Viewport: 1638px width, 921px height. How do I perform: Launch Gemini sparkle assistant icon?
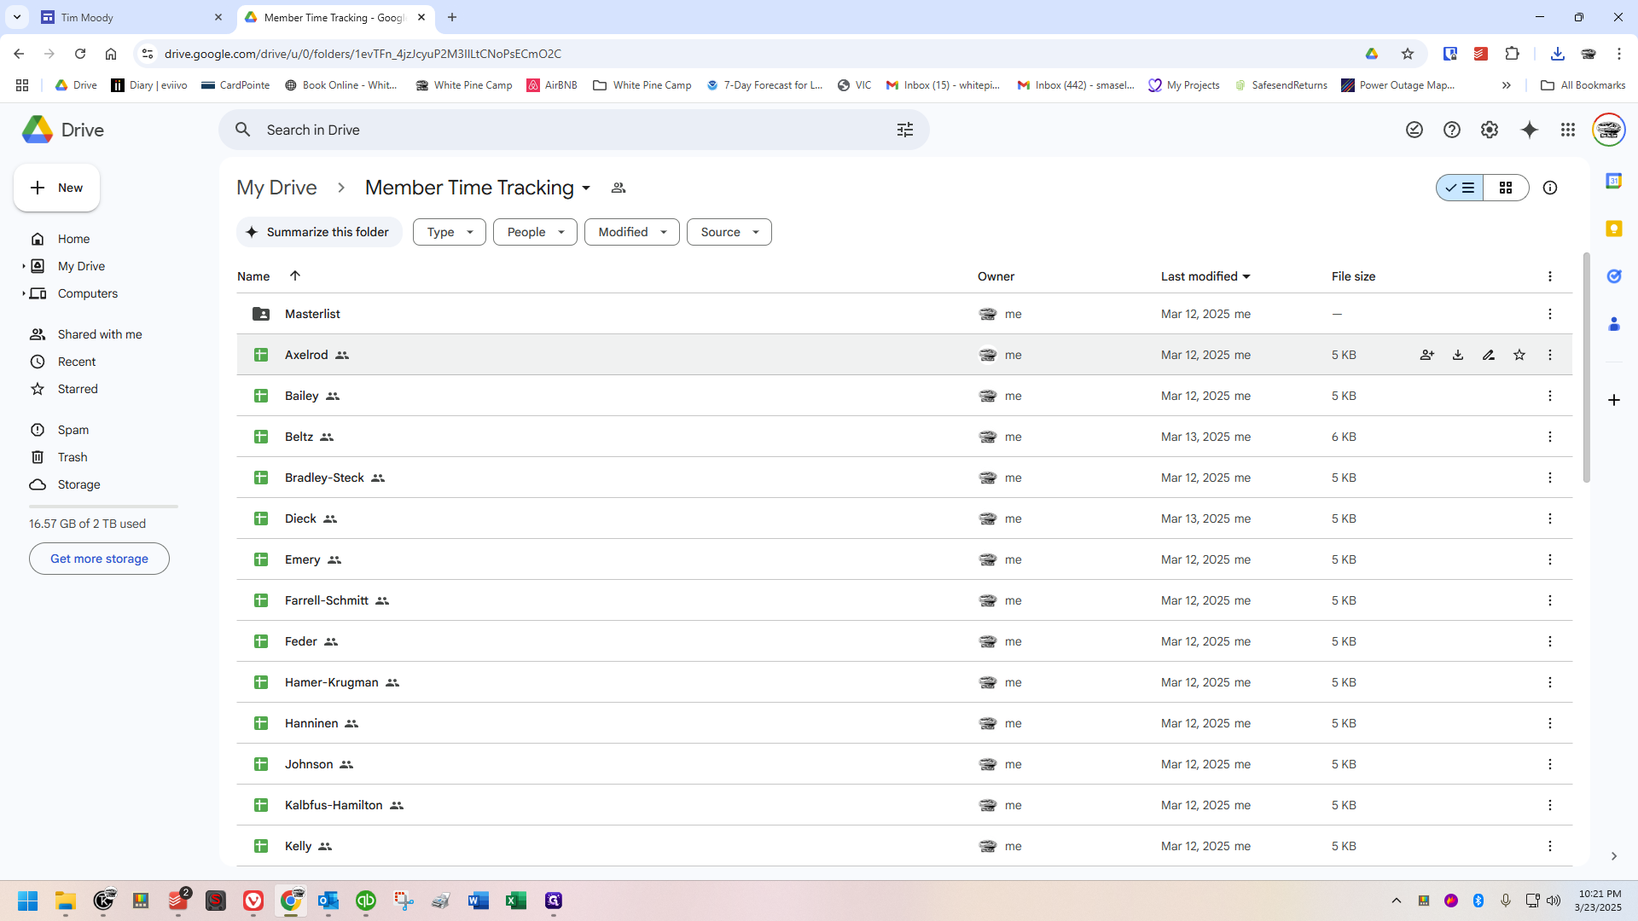pyautogui.click(x=1530, y=130)
